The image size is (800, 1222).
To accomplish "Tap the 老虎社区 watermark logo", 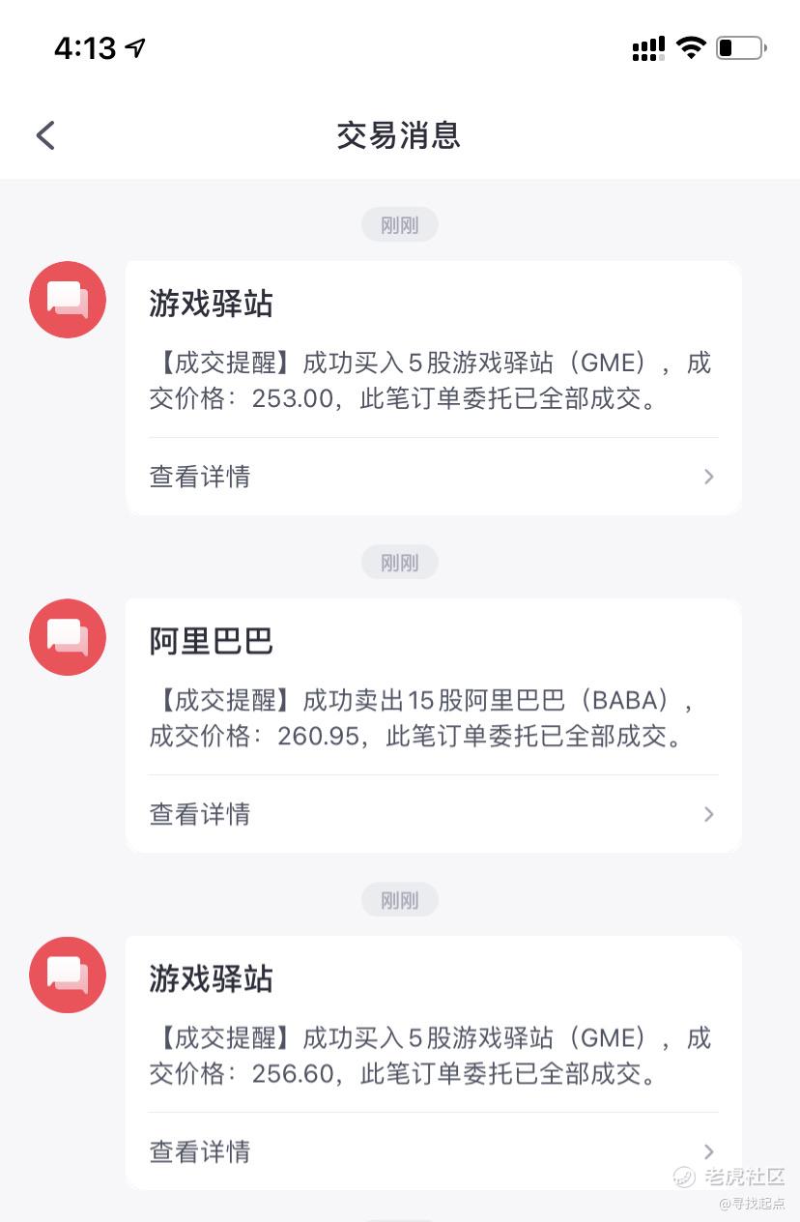I will tap(729, 1177).
